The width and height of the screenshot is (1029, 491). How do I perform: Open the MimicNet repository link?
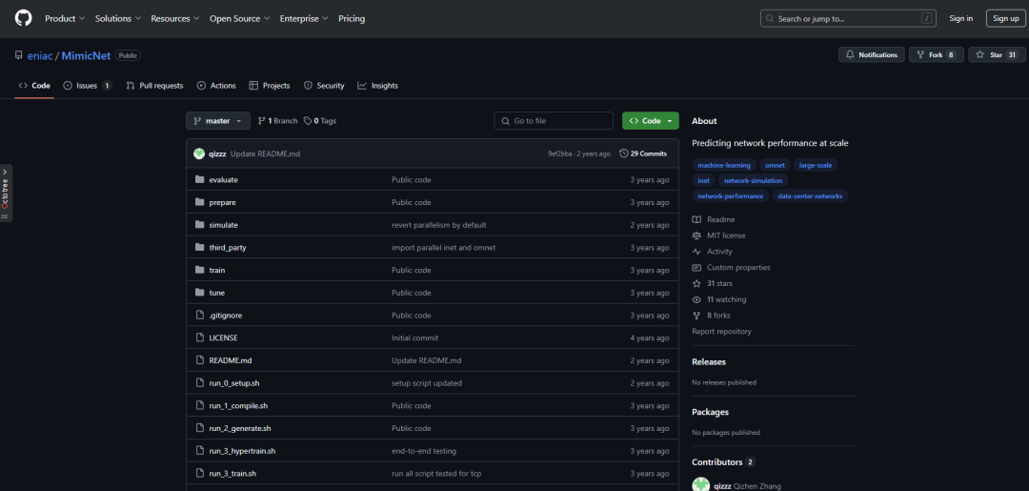pyautogui.click(x=86, y=56)
